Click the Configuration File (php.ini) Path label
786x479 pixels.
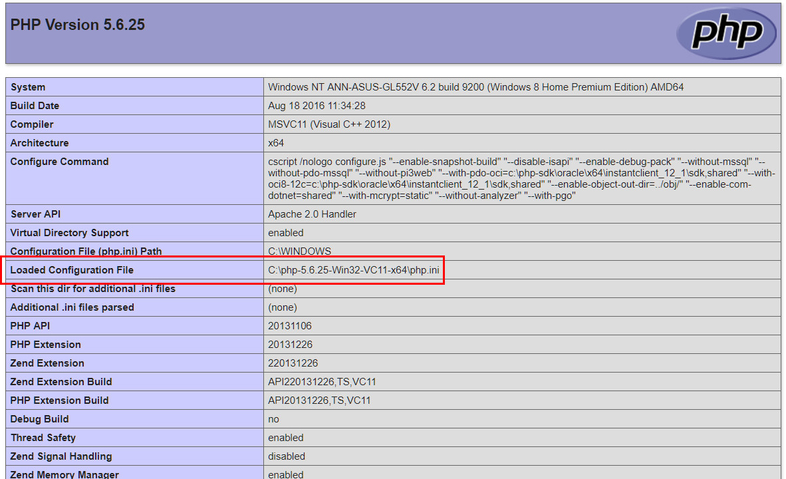click(x=86, y=251)
